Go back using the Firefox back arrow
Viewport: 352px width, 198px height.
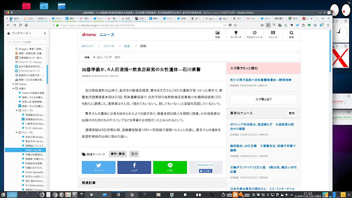point(9,25)
